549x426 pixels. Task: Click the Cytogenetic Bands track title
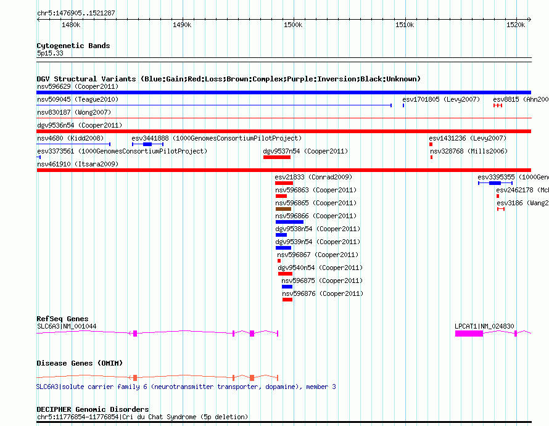73,46
